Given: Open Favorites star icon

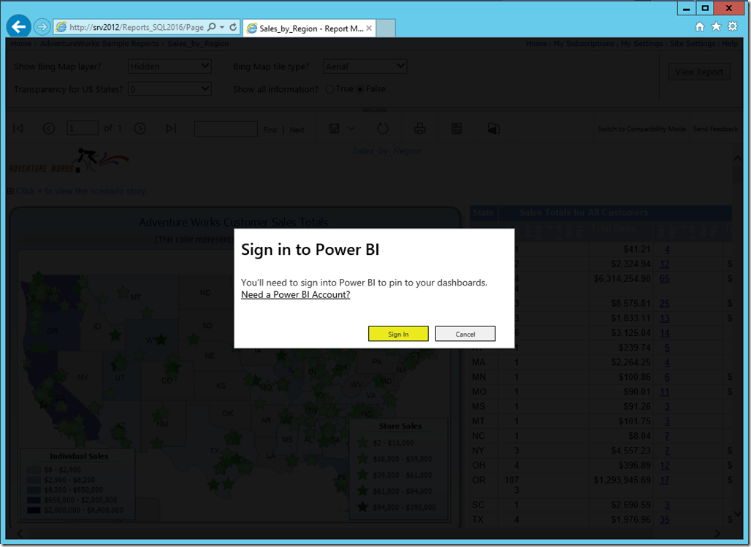Looking at the screenshot, I should click(716, 26).
